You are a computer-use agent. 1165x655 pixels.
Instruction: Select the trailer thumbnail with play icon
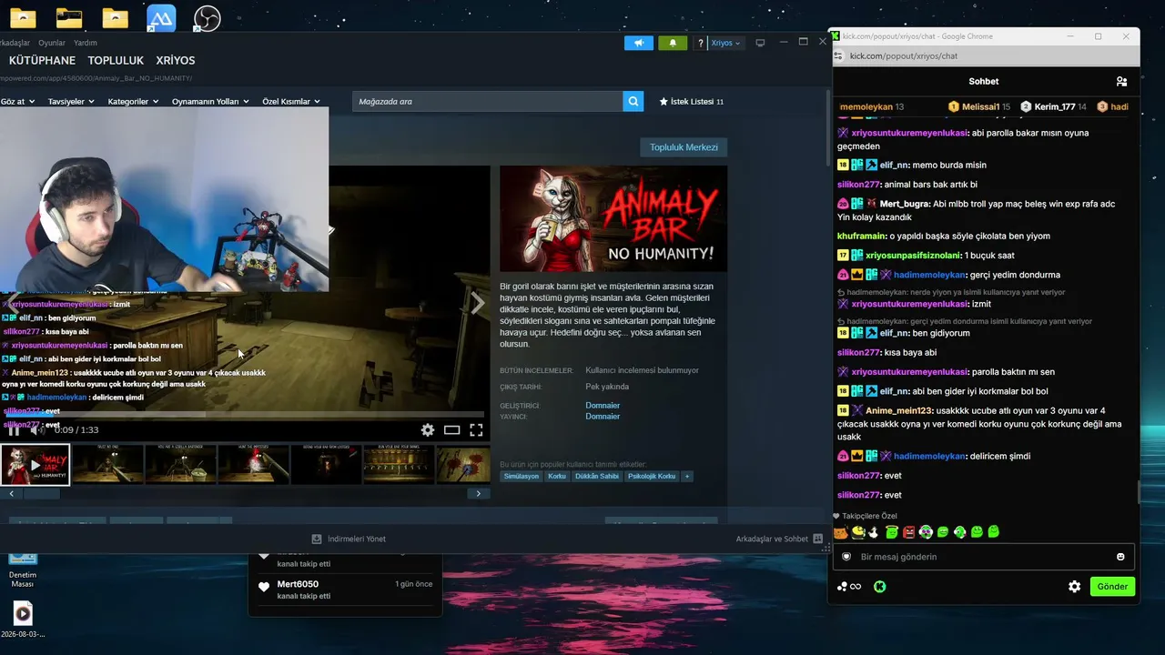[35, 465]
